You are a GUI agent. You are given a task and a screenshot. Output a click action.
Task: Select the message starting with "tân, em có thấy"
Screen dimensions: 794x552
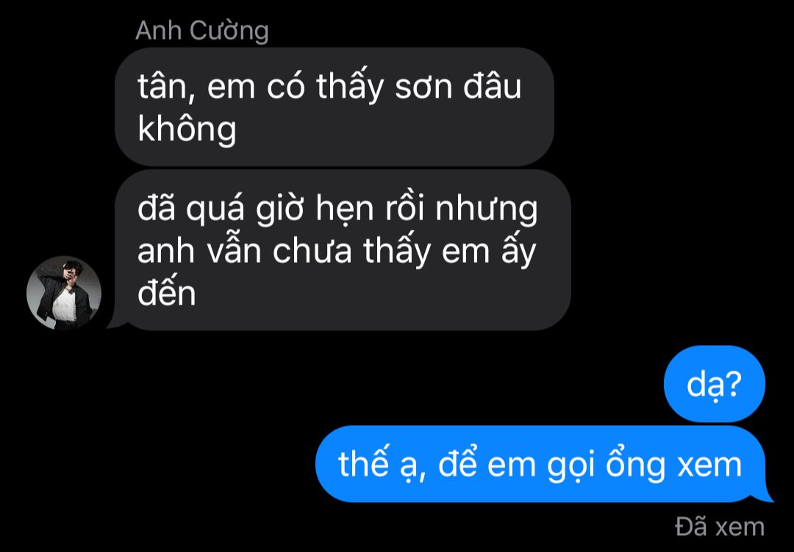(x=335, y=106)
